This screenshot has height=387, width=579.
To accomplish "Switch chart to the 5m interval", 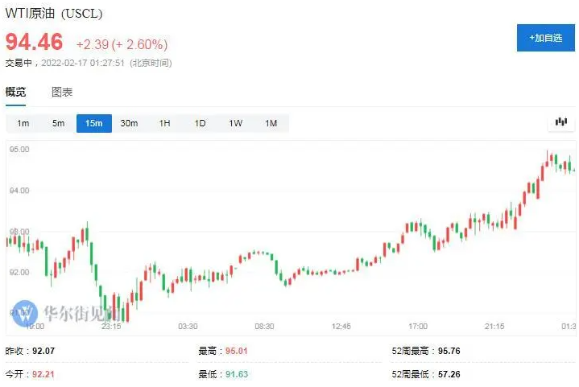I will click(59, 123).
